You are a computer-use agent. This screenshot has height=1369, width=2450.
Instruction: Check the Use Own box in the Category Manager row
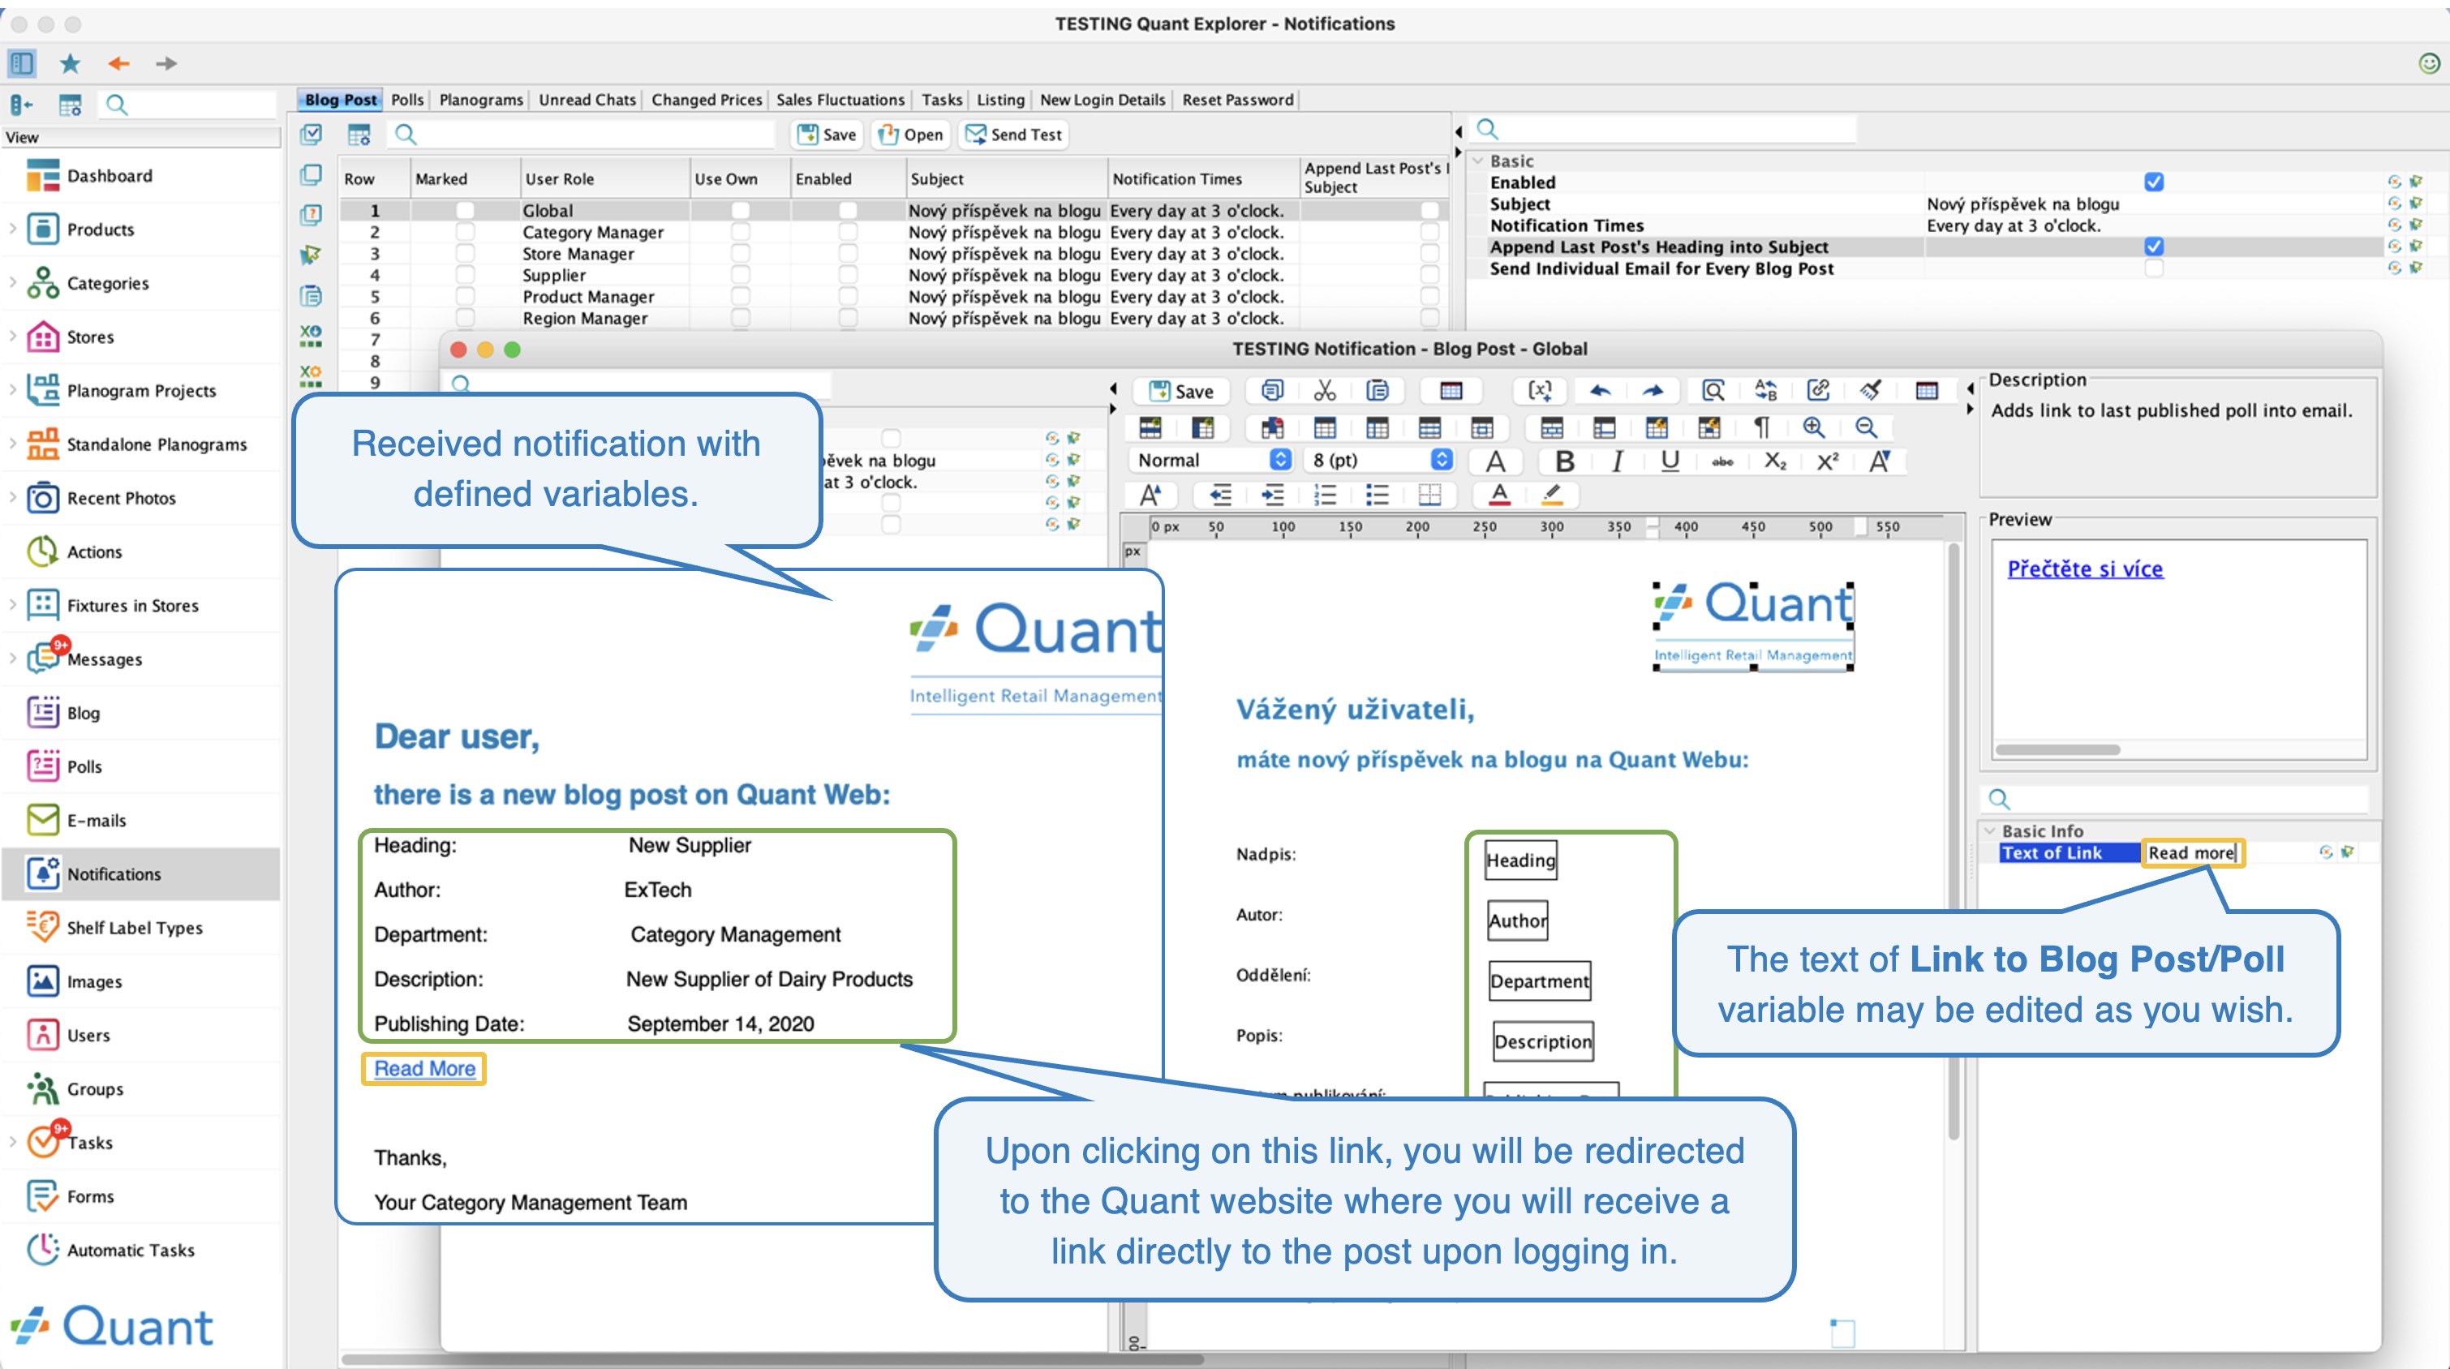[740, 232]
